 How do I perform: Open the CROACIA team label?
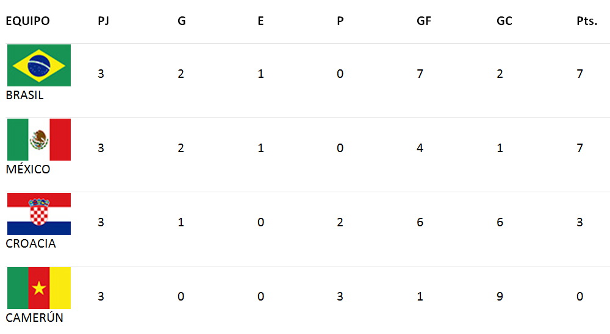click(x=30, y=243)
